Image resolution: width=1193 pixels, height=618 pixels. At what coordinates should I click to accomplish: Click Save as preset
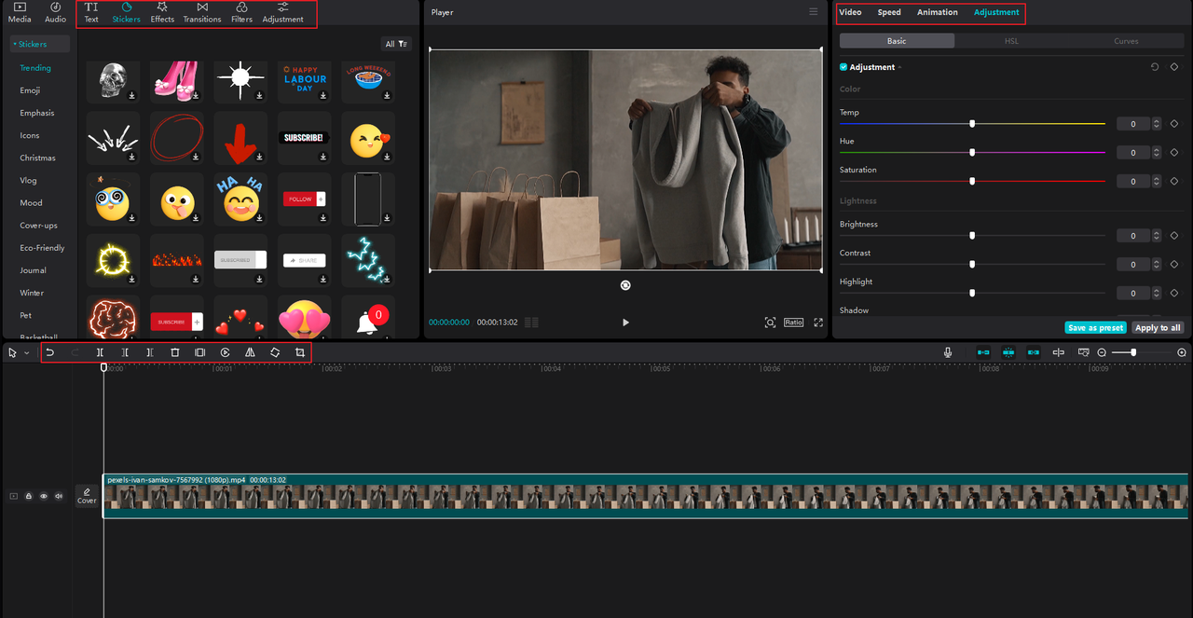[1095, 327]
